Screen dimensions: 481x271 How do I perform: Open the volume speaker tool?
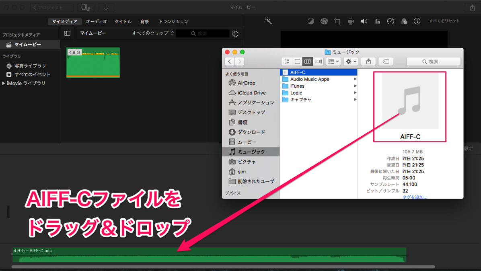364,21
